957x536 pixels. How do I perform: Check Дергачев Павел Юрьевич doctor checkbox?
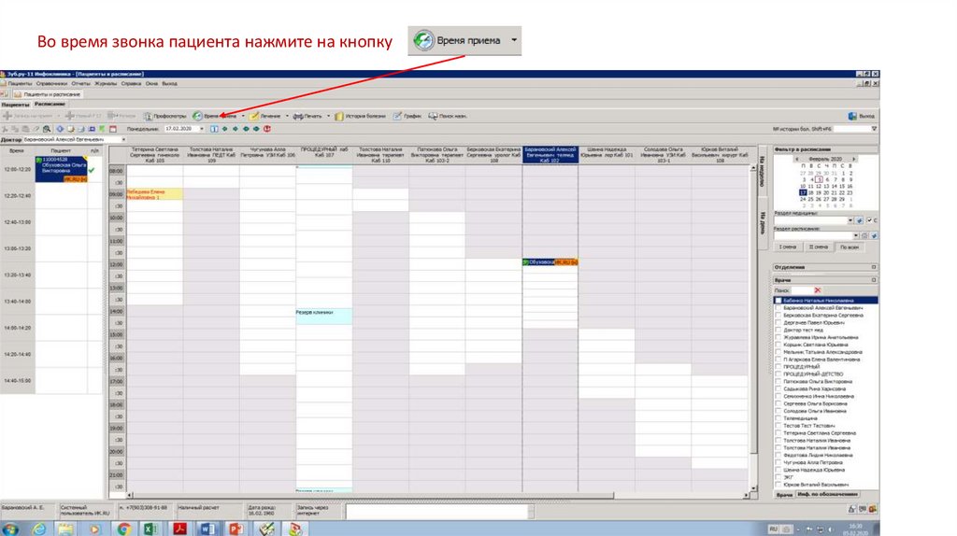778,322
